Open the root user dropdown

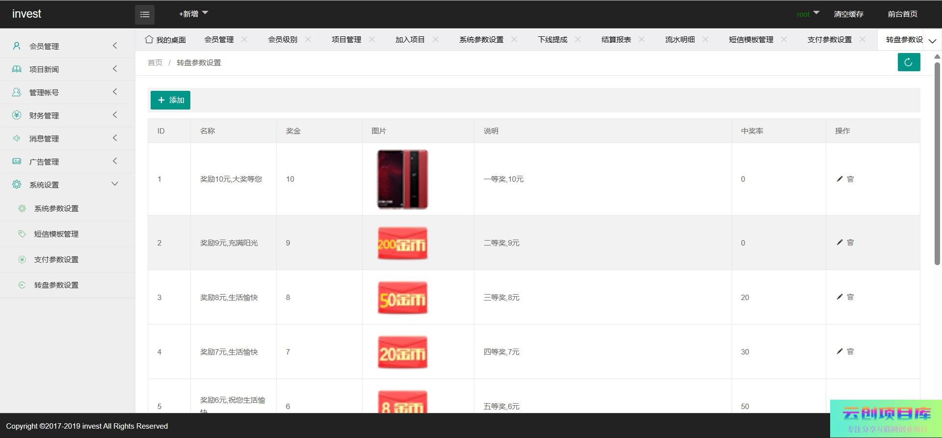pos(808,14)
